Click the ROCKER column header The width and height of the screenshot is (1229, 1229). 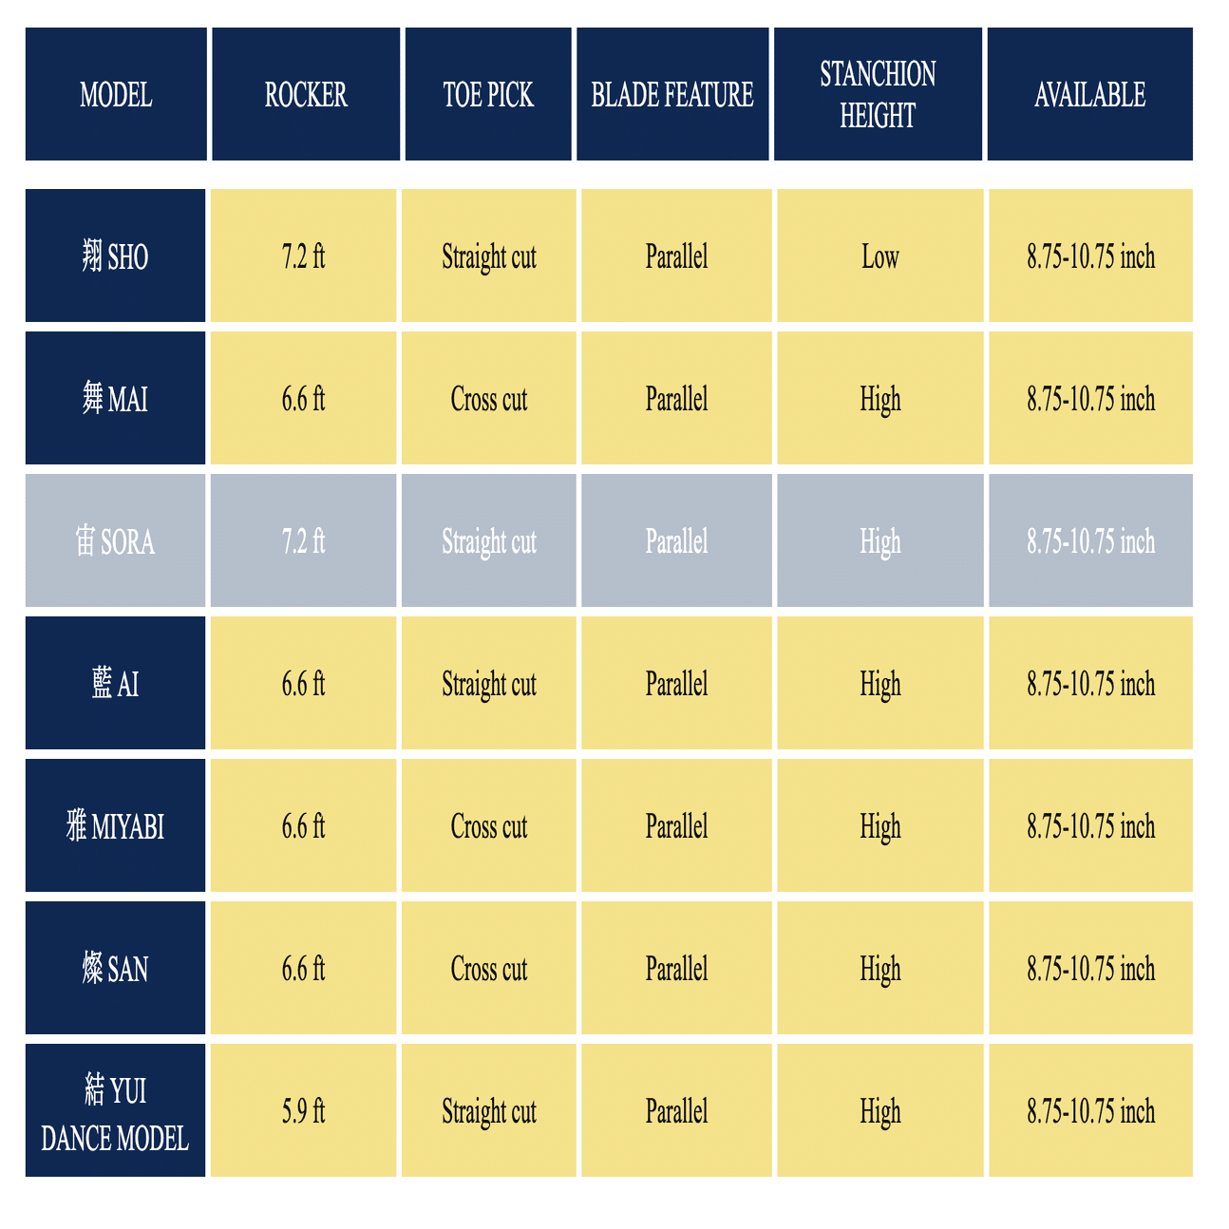pos(306,95)
